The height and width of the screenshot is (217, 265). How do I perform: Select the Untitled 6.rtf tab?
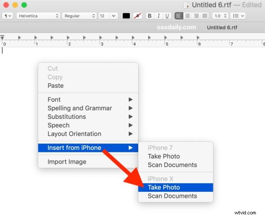click(x=222, y=27)
